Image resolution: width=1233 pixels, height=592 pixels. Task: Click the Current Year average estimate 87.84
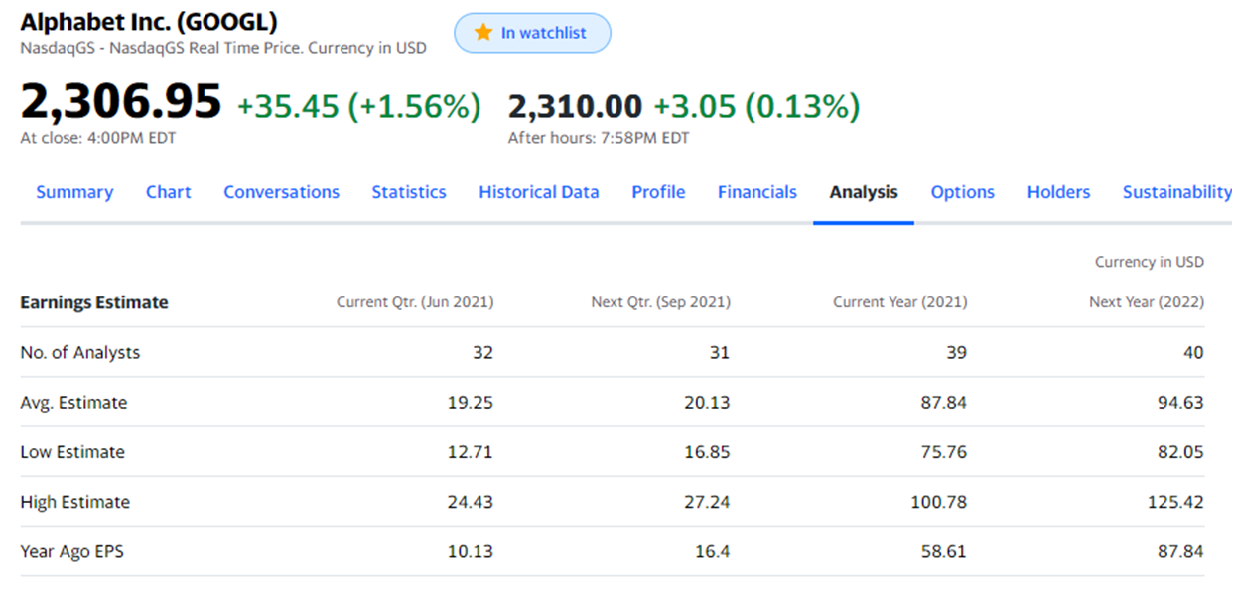944,402
